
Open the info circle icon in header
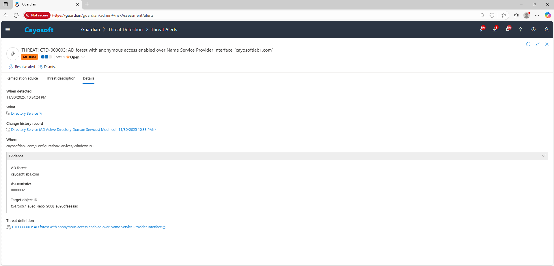coord(534,29)
